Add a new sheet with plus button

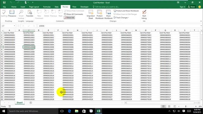31,103
